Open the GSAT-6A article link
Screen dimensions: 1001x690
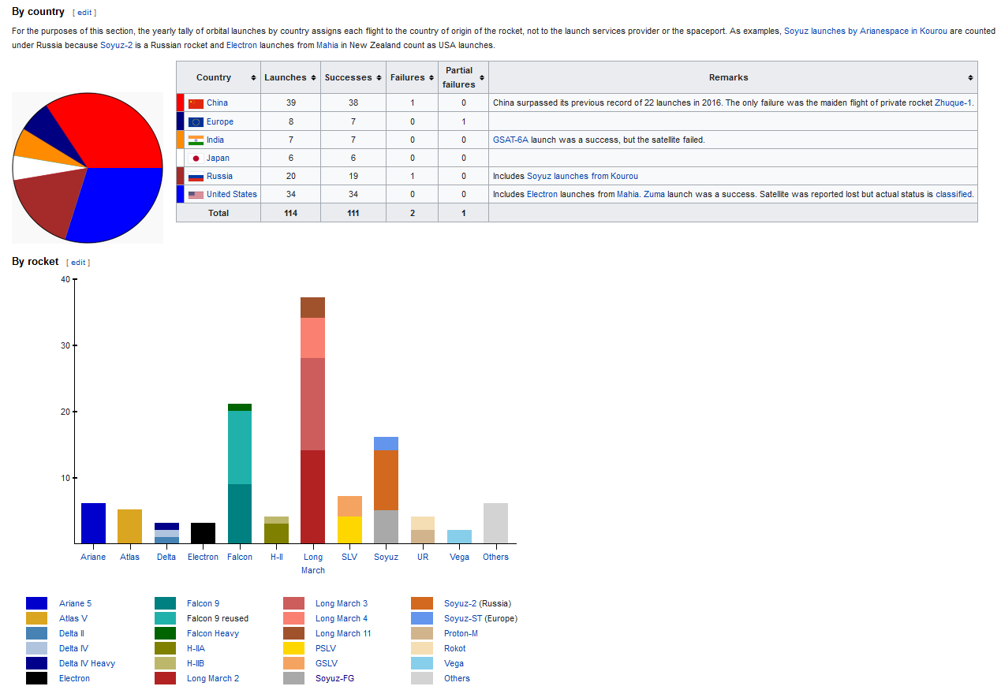510,140
